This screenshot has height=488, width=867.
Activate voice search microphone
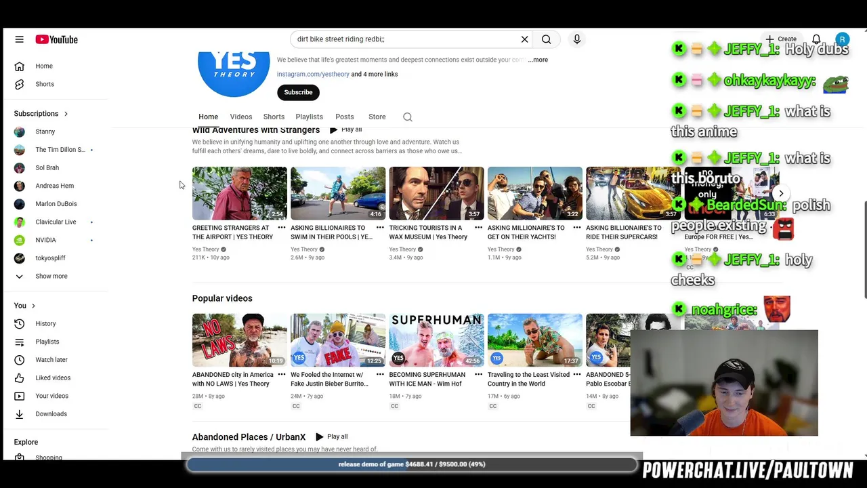(577, 39)
